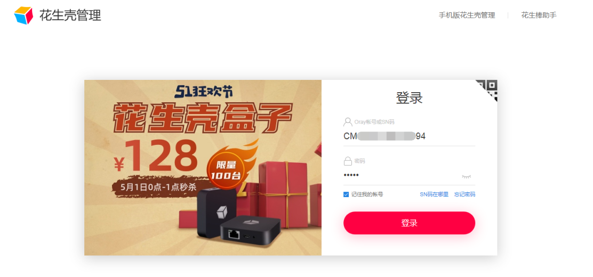This screenshot has width=593, height=277.
Task: Click the 忘记密码 link
Action: click(464, 194)
